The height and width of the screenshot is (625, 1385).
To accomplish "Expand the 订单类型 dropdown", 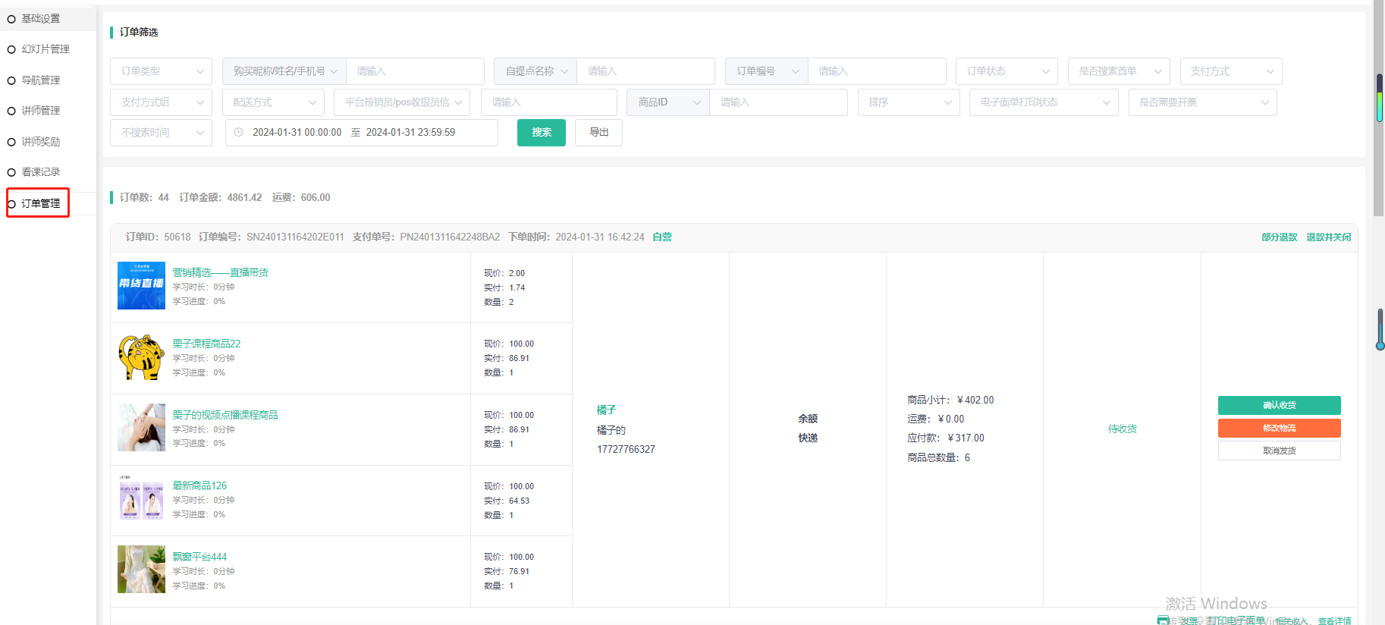I will (161, 71).
